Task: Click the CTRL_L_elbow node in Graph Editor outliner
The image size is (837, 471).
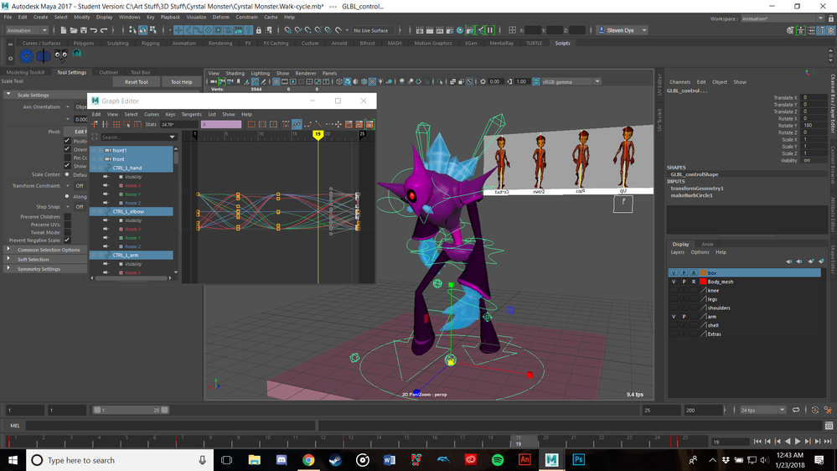Action: [x=132, y=211]
